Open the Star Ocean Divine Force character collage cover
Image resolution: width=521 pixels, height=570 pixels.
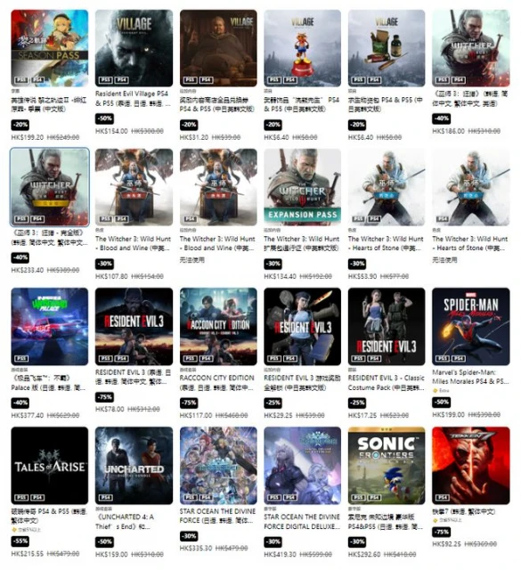point(218,465)
